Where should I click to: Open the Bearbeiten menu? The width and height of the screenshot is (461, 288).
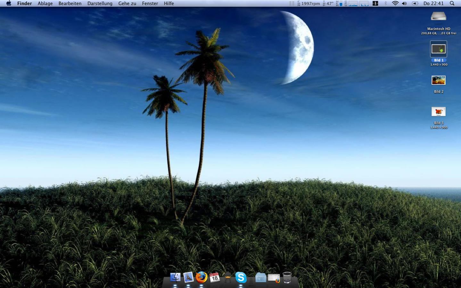click(70, 4)
